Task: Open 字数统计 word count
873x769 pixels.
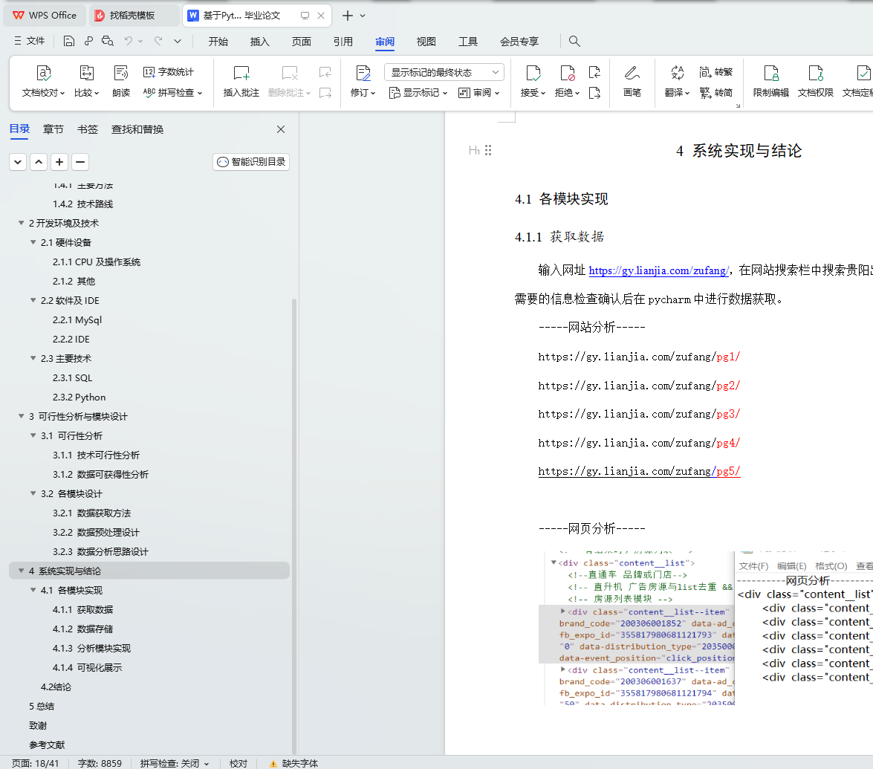Action: [169, 72]
